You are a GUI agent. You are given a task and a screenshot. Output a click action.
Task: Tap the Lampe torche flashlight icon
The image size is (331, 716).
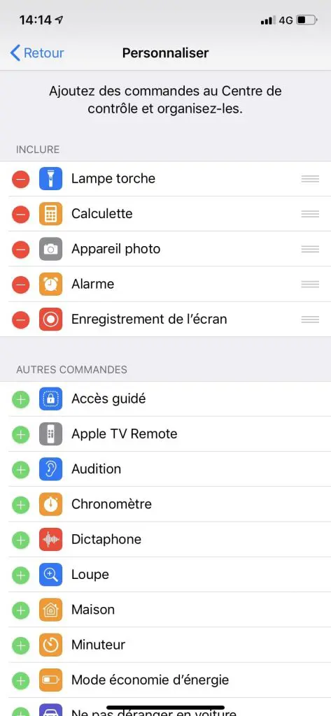tap(50, 178)
